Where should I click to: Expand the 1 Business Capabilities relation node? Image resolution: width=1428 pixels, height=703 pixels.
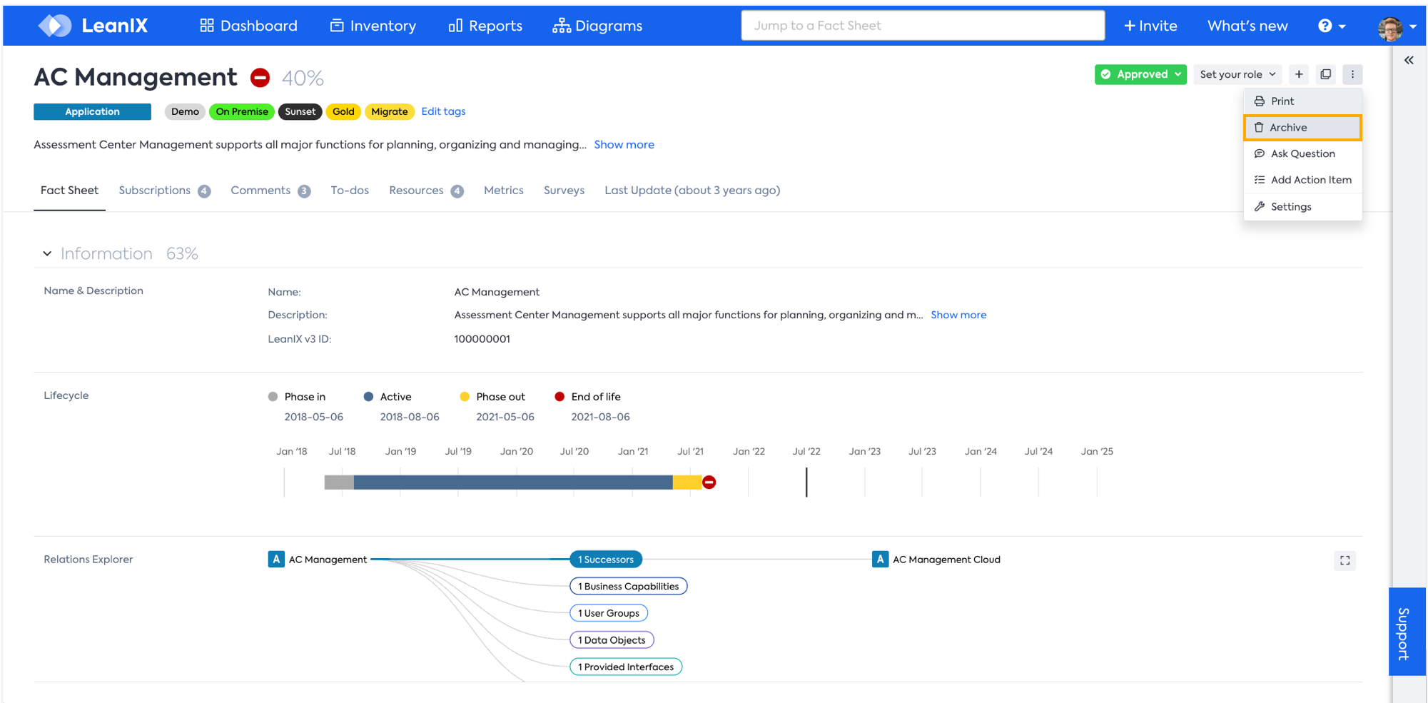coord(628,586)
